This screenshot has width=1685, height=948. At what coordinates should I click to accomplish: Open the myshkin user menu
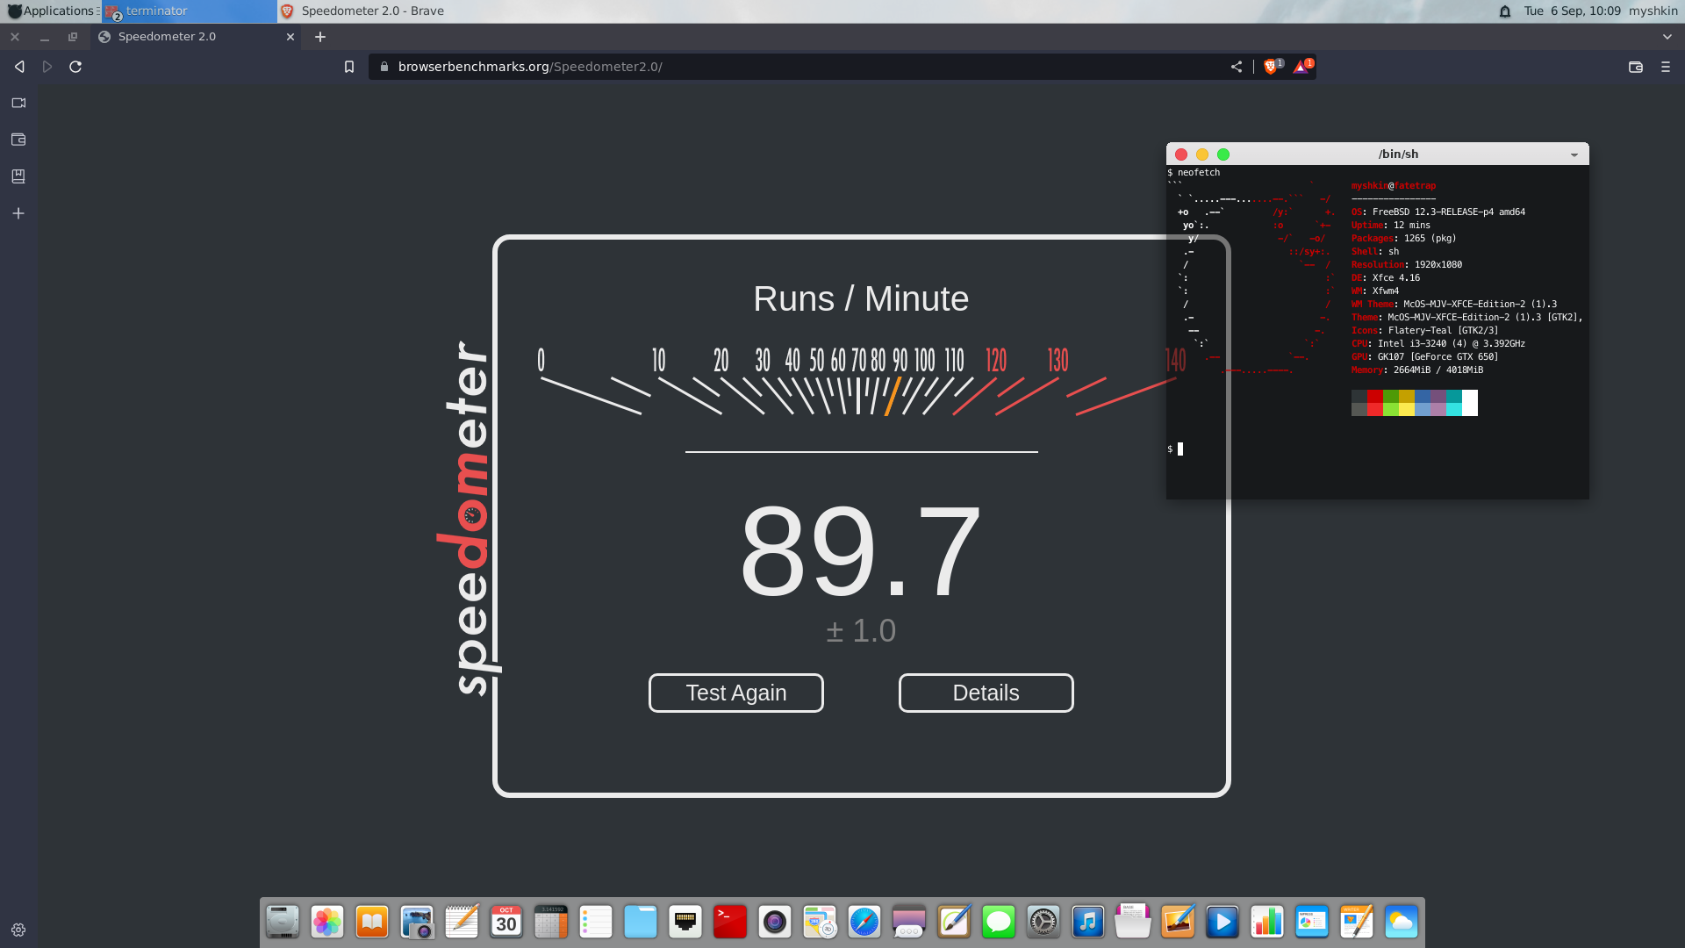tap(1653, 11)
